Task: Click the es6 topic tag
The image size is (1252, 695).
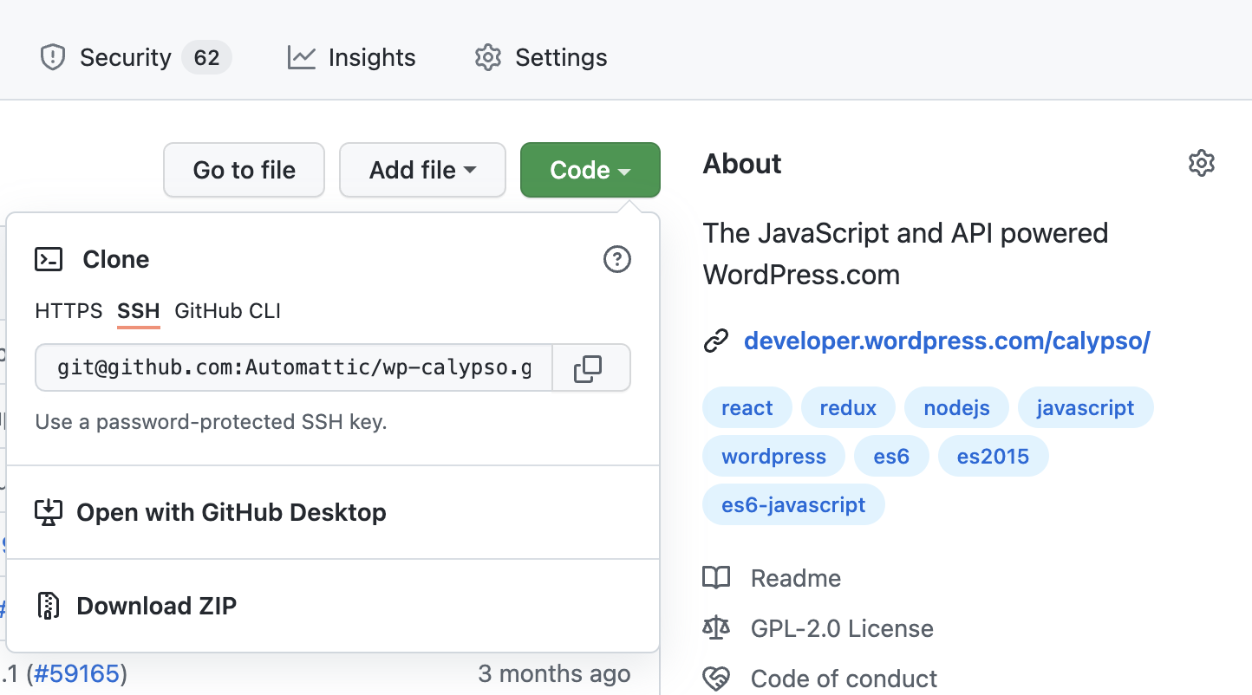Action: coord(891,457)
